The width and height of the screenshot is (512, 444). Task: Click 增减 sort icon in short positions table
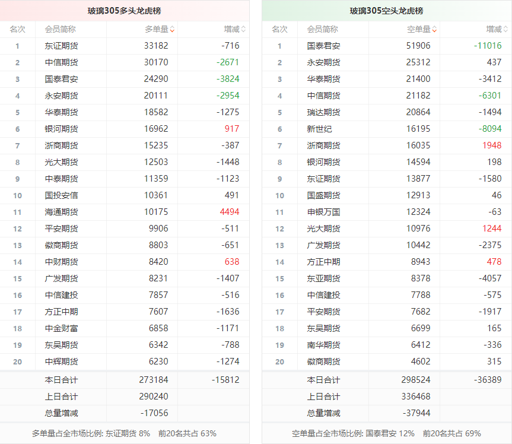click(x=505, y=29)
